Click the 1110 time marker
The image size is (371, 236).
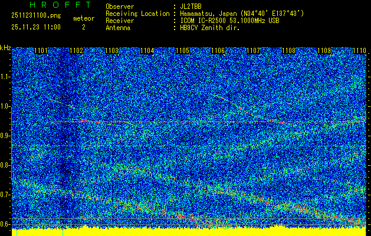coord(359,51)
